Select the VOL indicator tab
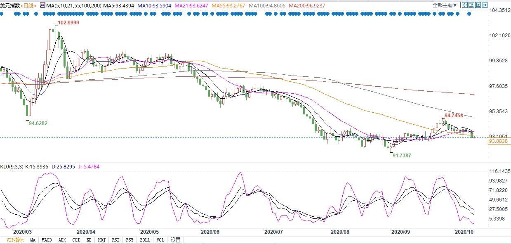 click(x=160, y=240)
